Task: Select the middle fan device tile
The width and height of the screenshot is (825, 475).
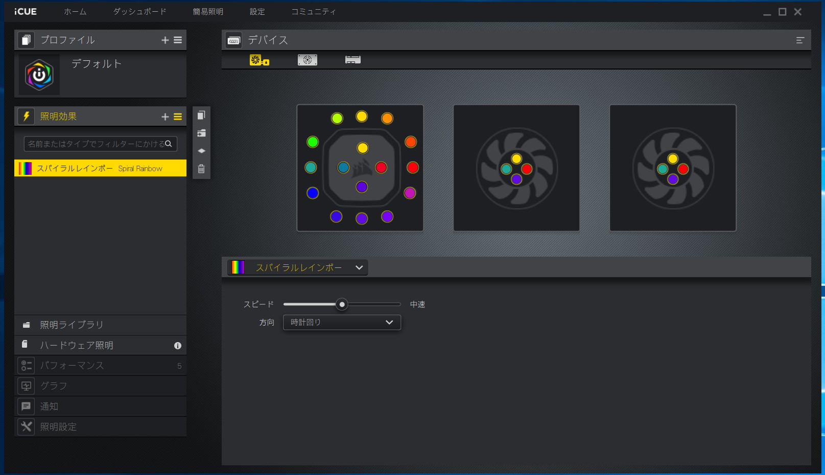Action: [x=516, y=168]
